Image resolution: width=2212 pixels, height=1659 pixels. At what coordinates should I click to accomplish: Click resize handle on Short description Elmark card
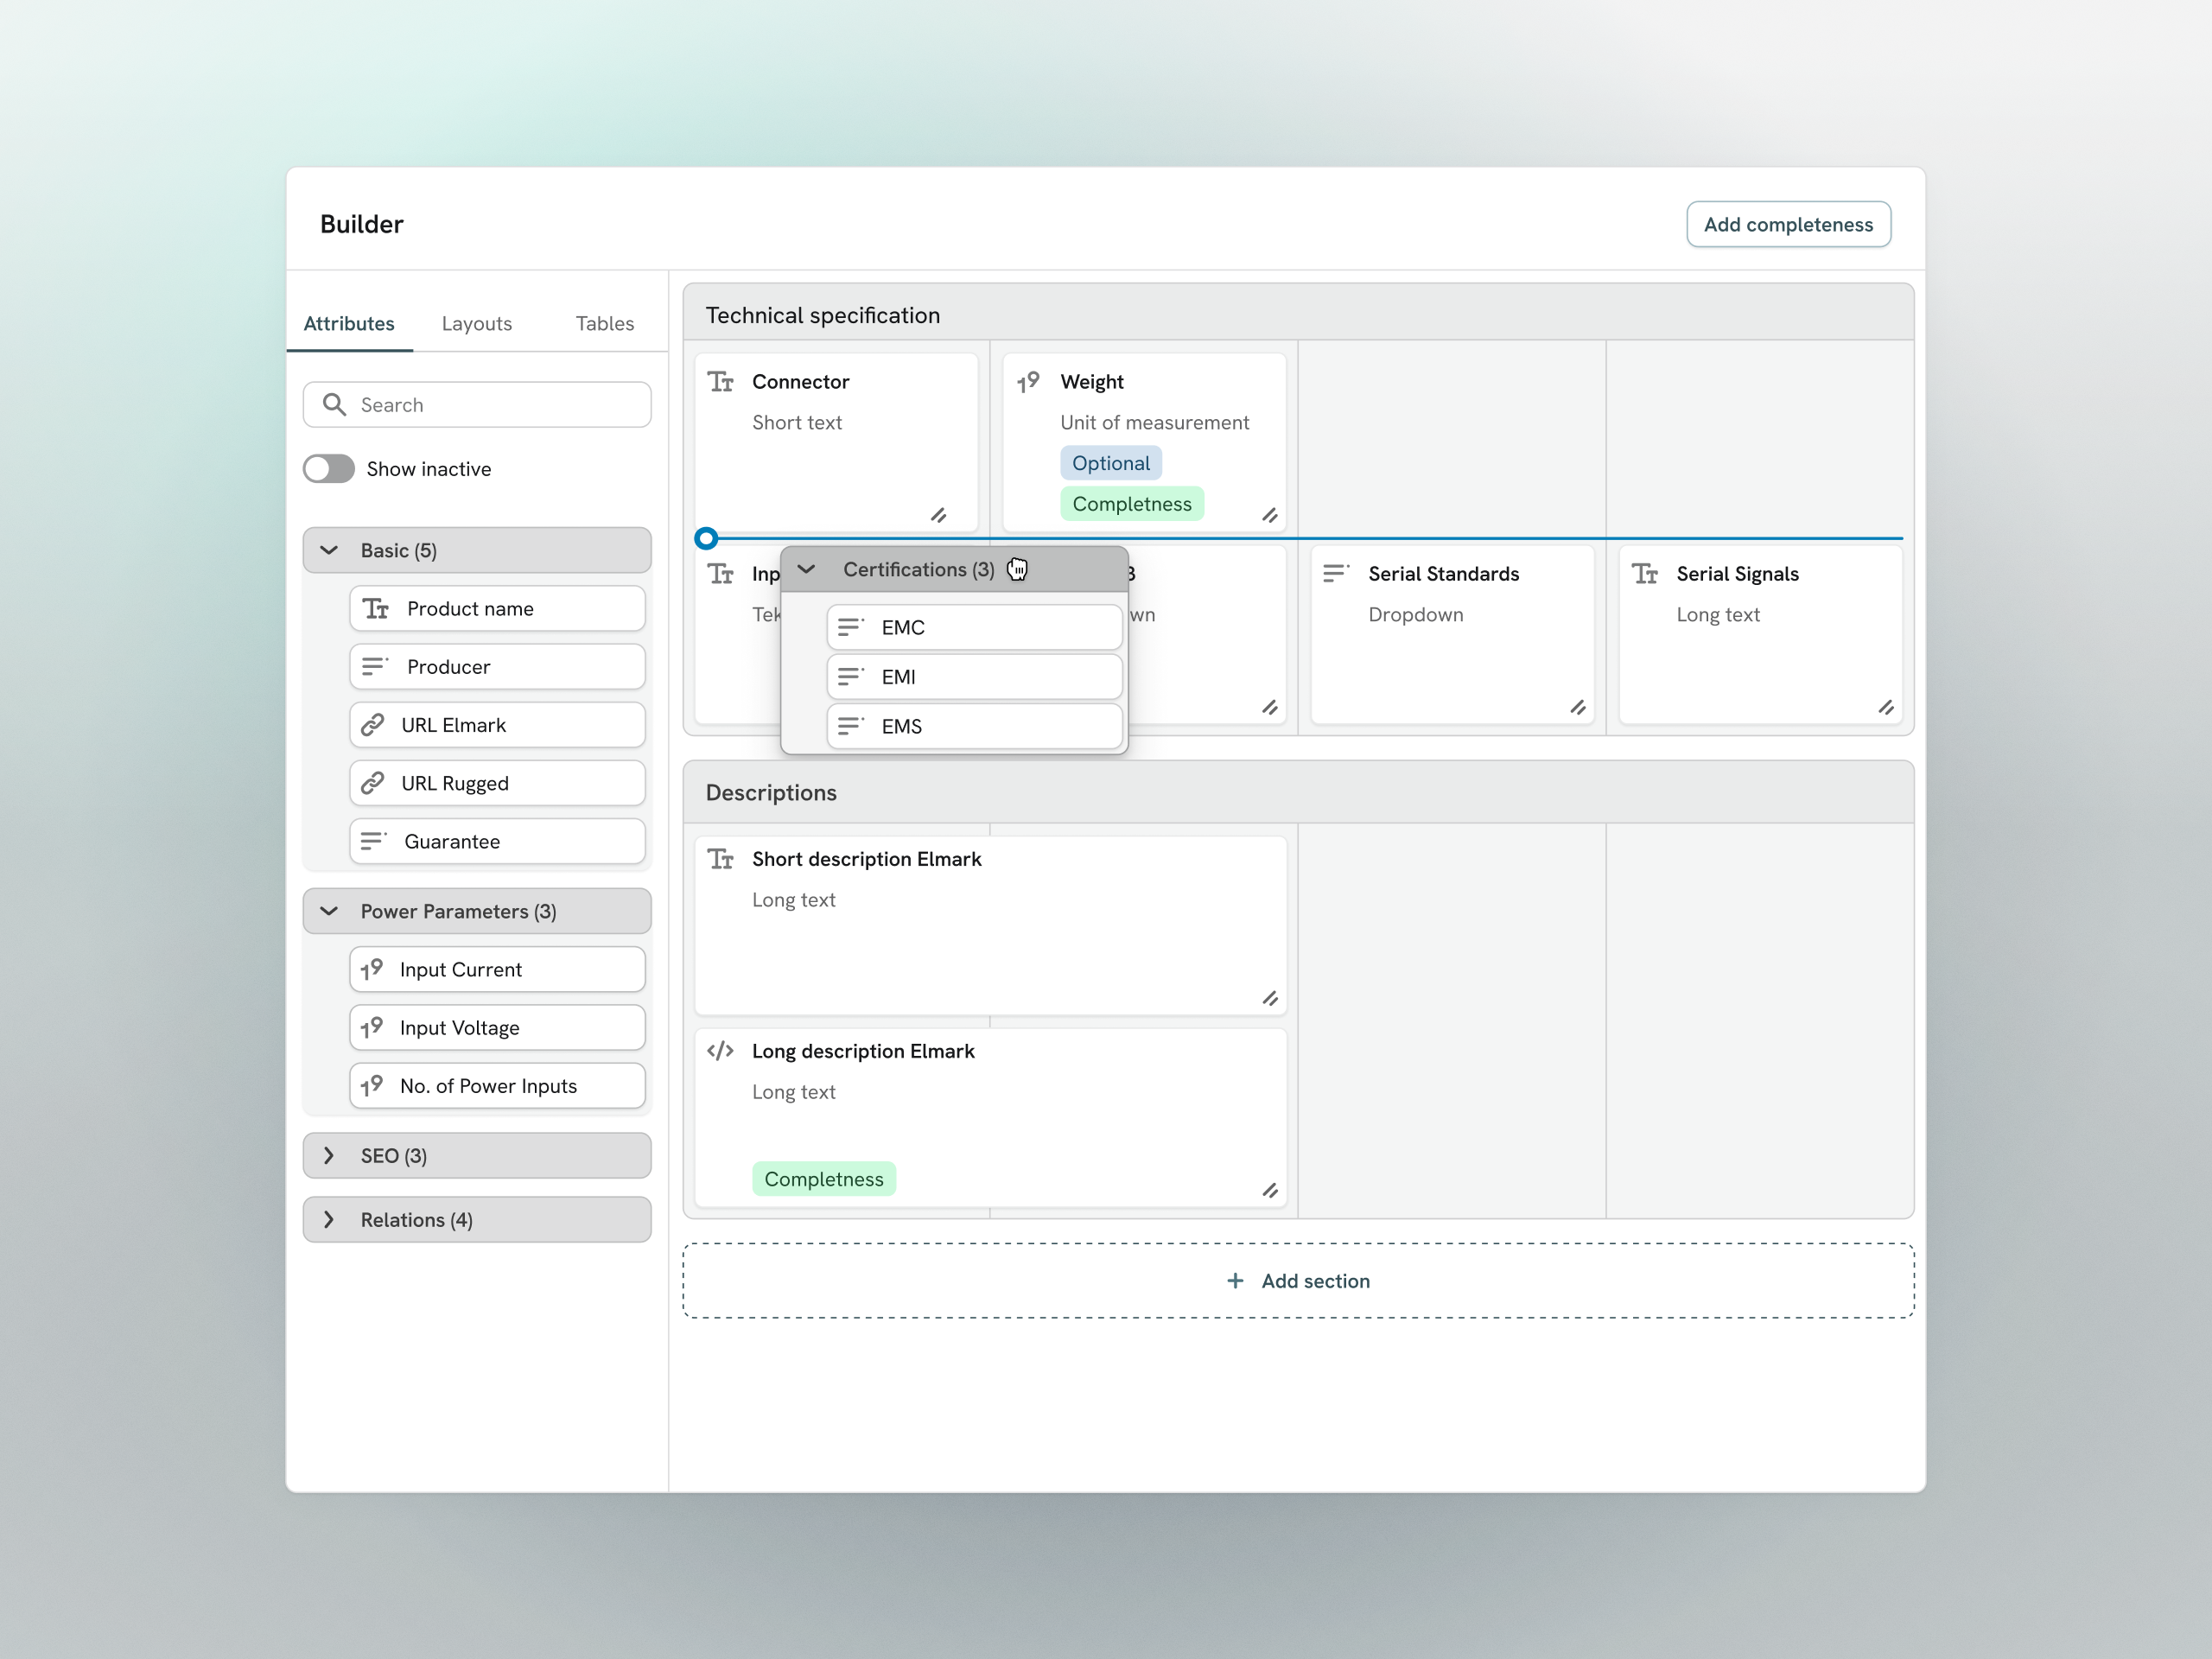coord(1269,999)
